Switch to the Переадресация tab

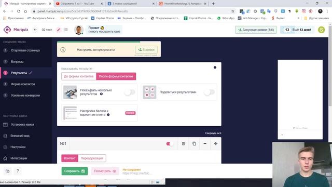pos(92,158)
